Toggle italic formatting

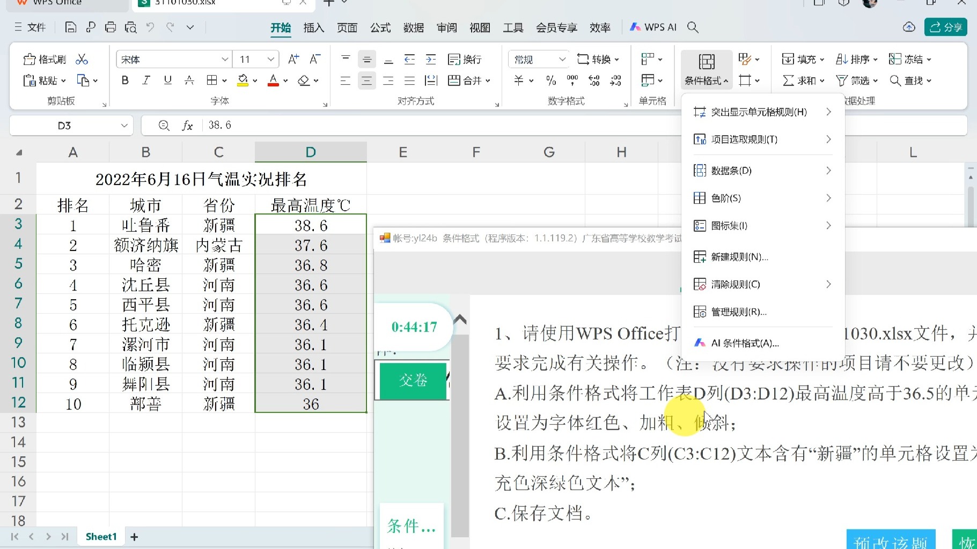pyautogui.click(x=145, y=80)
